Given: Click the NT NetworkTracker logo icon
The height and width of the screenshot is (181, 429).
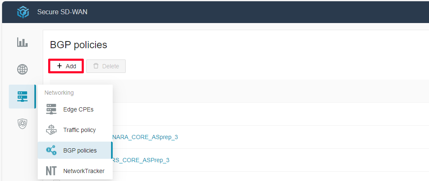Looking at the screenshot, I should 51,171.
